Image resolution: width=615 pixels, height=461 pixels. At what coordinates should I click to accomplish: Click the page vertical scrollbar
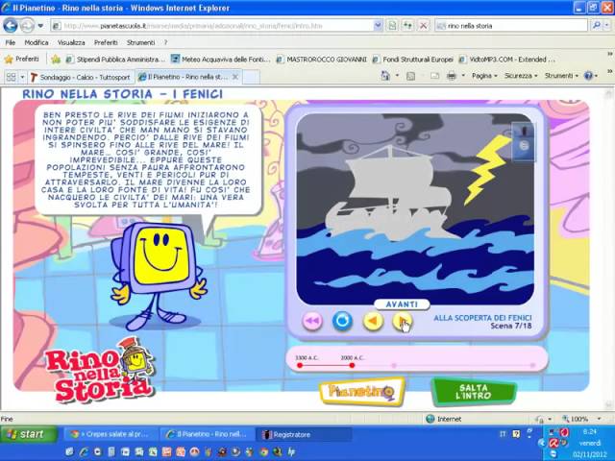[x=608, y=249]
